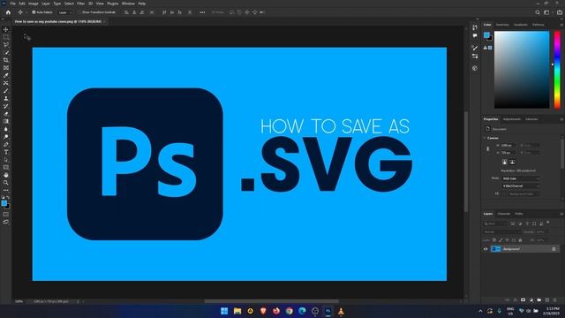
Task: Click the create new layer icon
Action: [x=547, y=300]
